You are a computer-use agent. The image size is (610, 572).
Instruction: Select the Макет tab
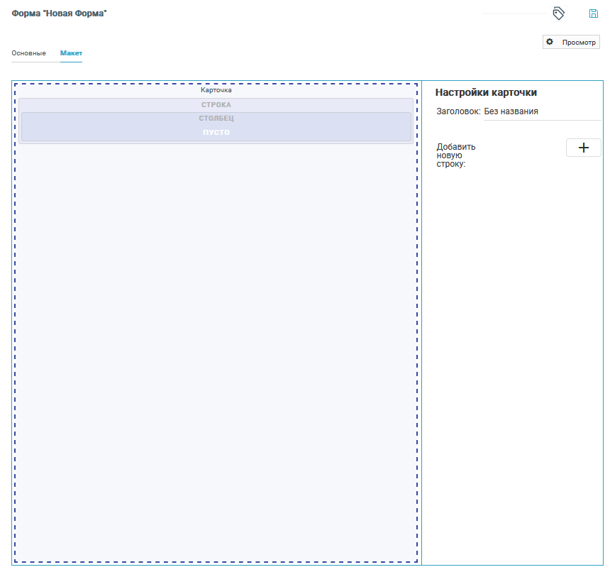click(71, 53)
